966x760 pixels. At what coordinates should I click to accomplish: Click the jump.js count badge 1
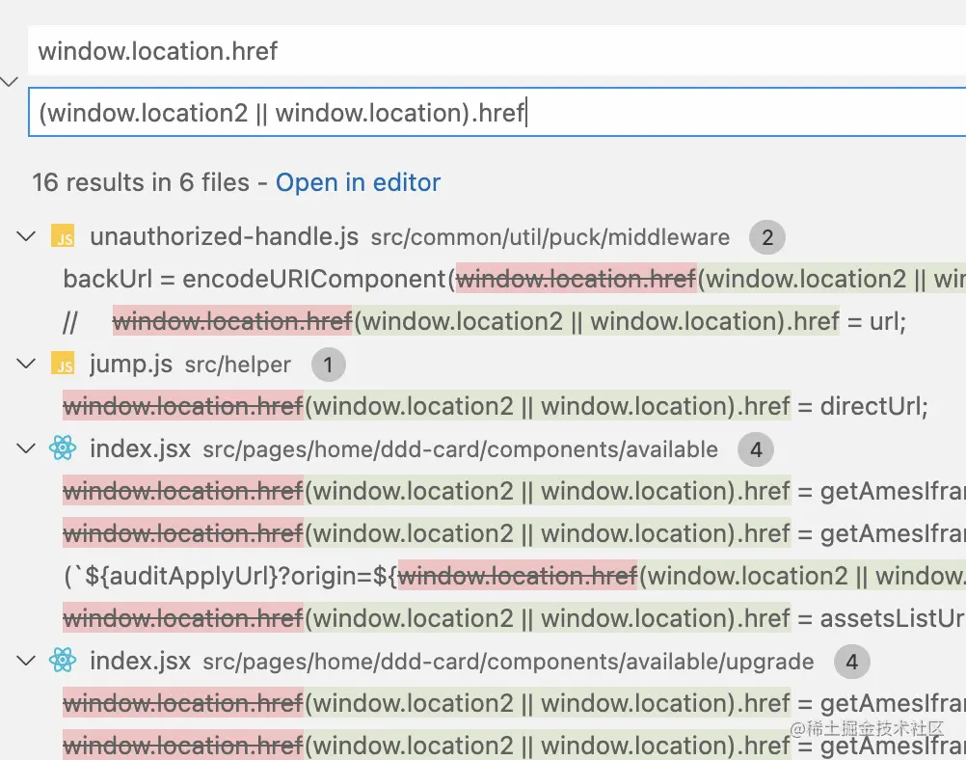pos(329,365)
